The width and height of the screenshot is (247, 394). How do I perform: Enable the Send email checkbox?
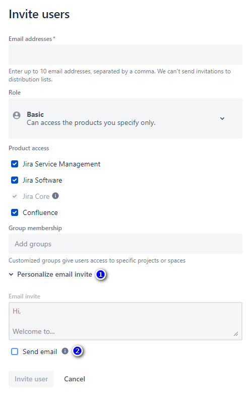pos(15,352)
